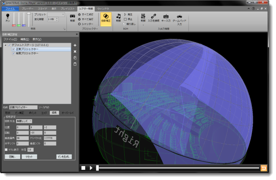Select the シャッター radio option
Screen dimensions: 276x180
(x=80, y=24)
